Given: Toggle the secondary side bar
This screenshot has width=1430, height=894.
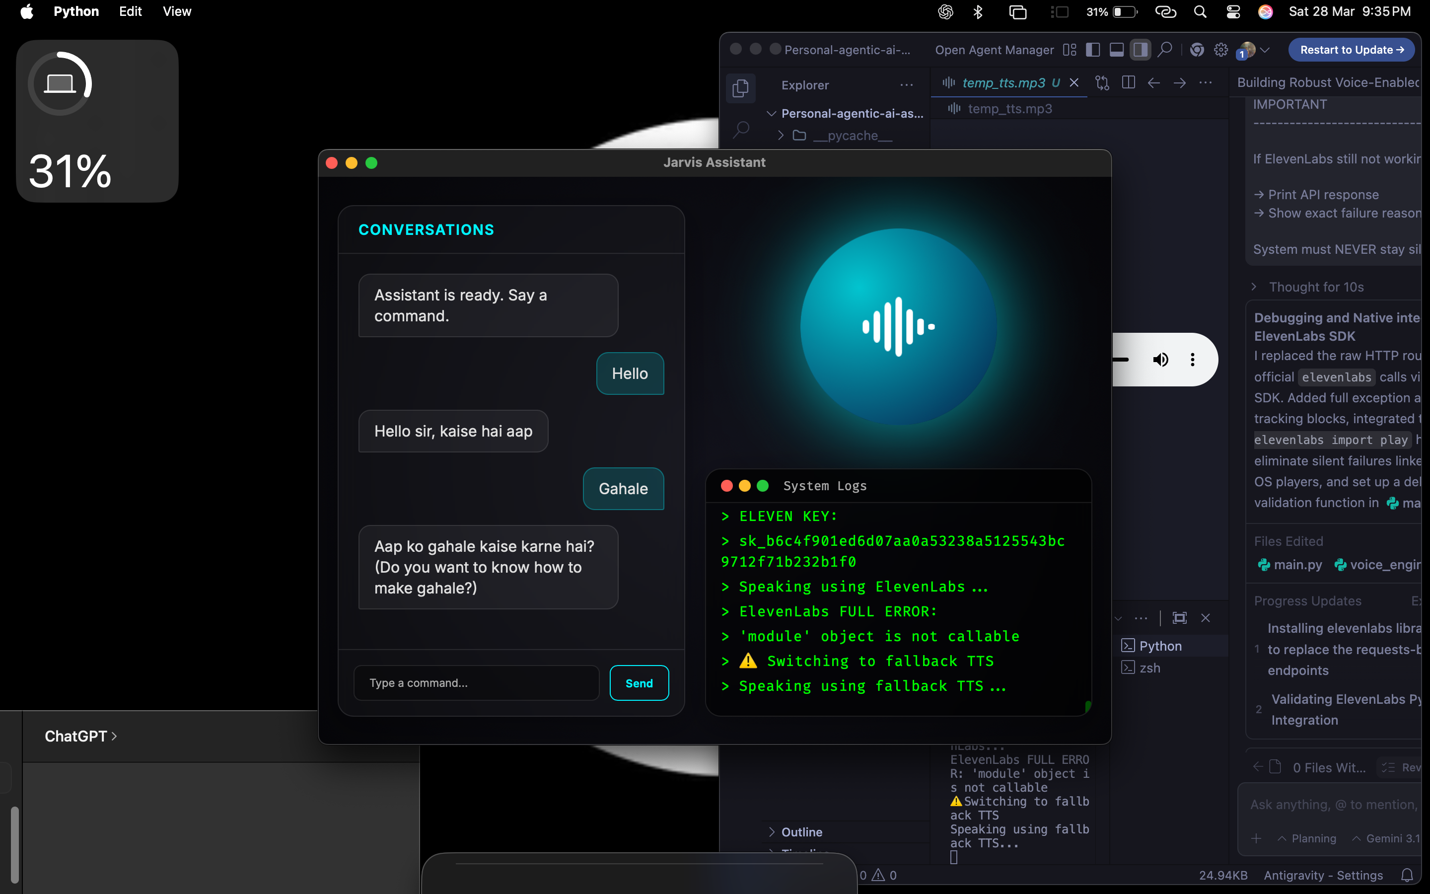Looking at the screenshot, I should point(1140,50).
